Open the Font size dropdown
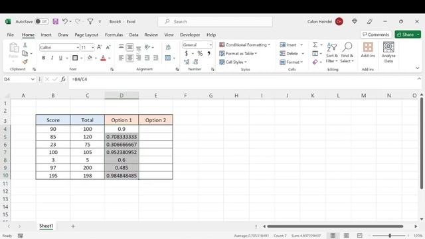Image resolution: width=425 pixels, height=239 pixels. pyautogui.click(x=92, y=48)
